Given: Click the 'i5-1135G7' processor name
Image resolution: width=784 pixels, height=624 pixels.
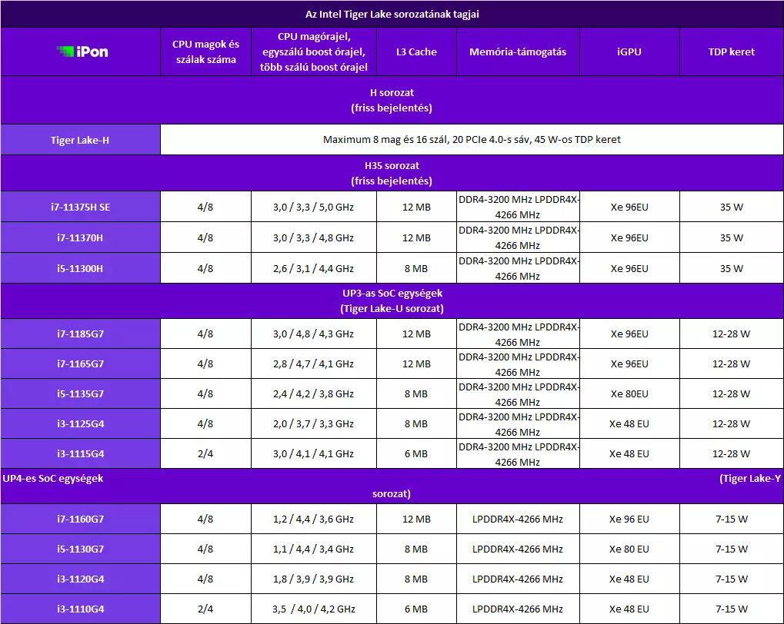Looking at the screenshot, I should 80,393.
